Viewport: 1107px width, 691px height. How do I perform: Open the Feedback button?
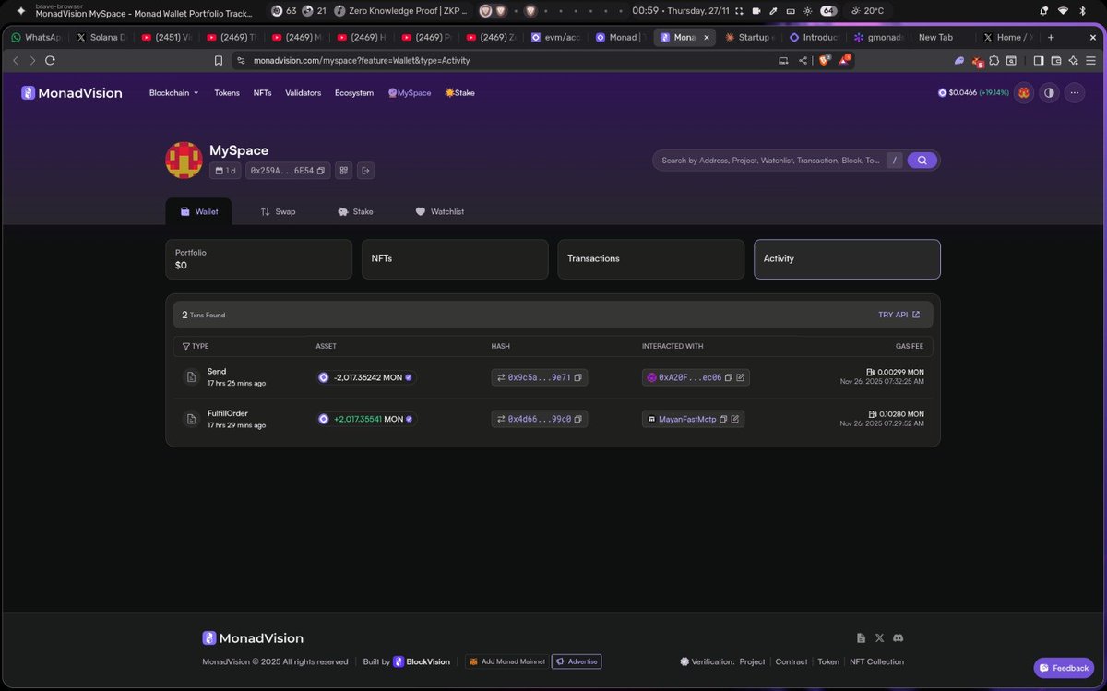point(1064,668)
